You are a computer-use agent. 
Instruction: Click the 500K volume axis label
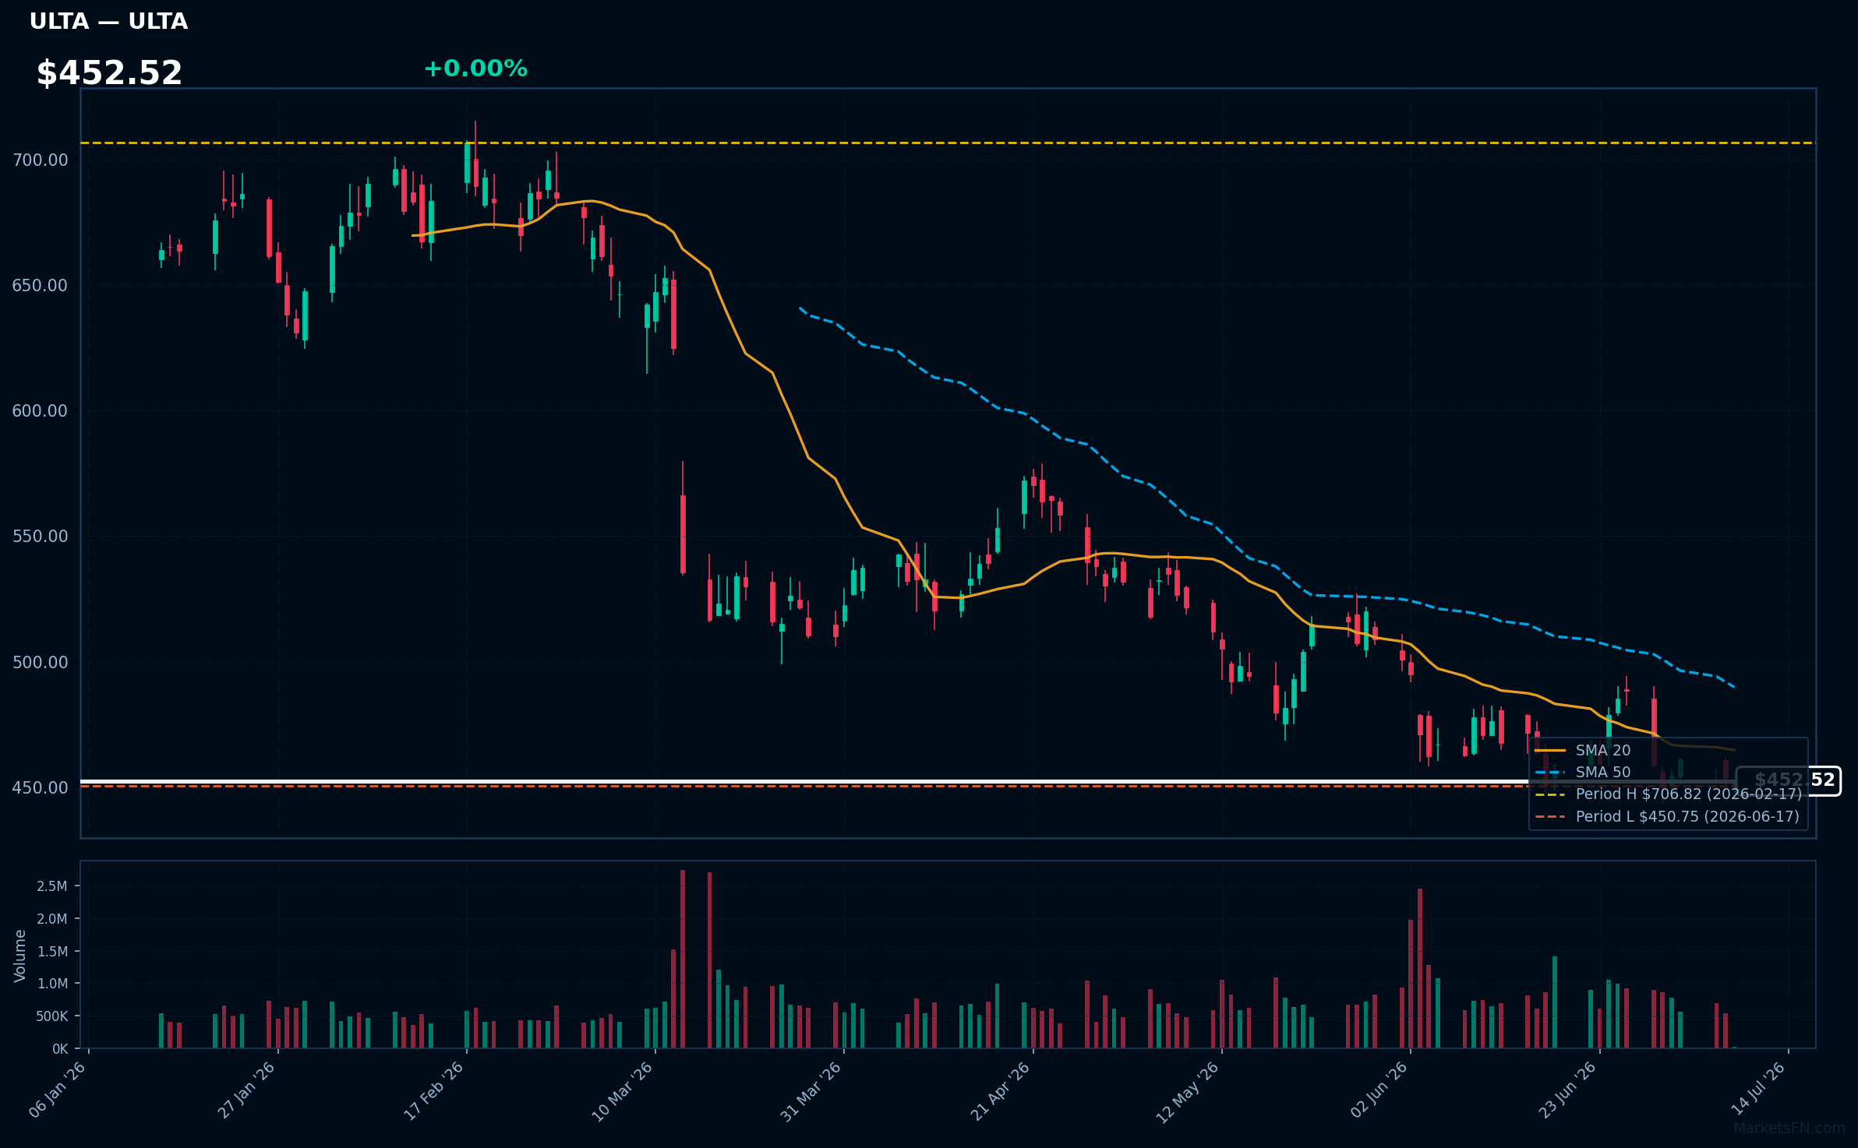52,1016
